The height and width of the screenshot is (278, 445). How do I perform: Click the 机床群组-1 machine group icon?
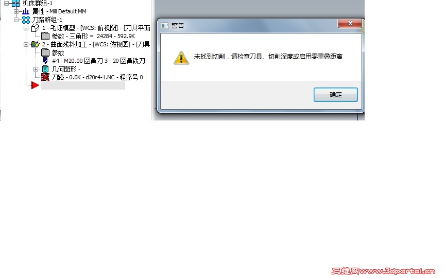tap(15, 4)
